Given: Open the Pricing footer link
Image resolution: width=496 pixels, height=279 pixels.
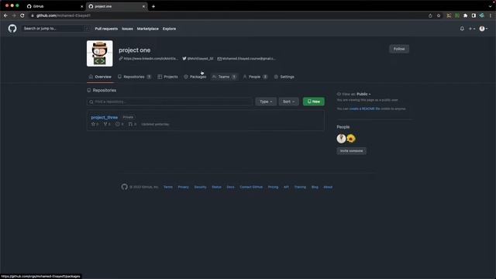Looking at the screenshot, I should pos(273,188).
